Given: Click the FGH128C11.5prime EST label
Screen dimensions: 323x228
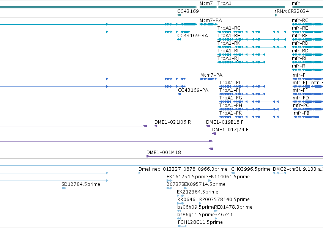Looking at the screenshot, I should pyautogui.click(x=200, y=222).
